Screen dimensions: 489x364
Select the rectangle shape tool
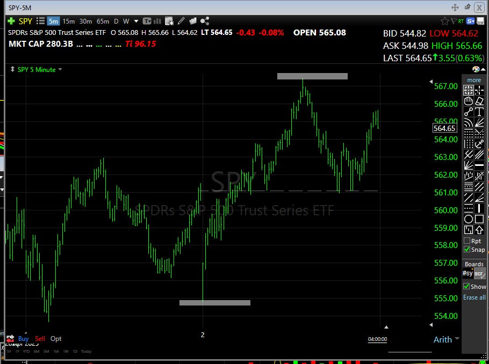[479, 219]
